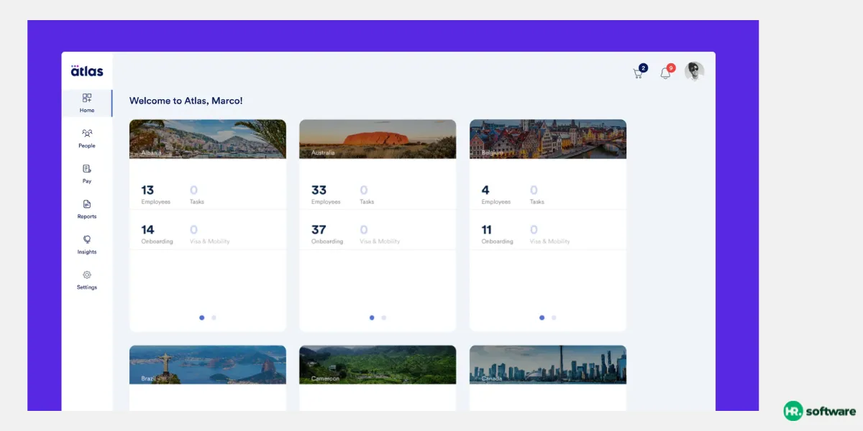View Visa & Mobility in Albania card

pyautogui.click(x=209, y=234)
